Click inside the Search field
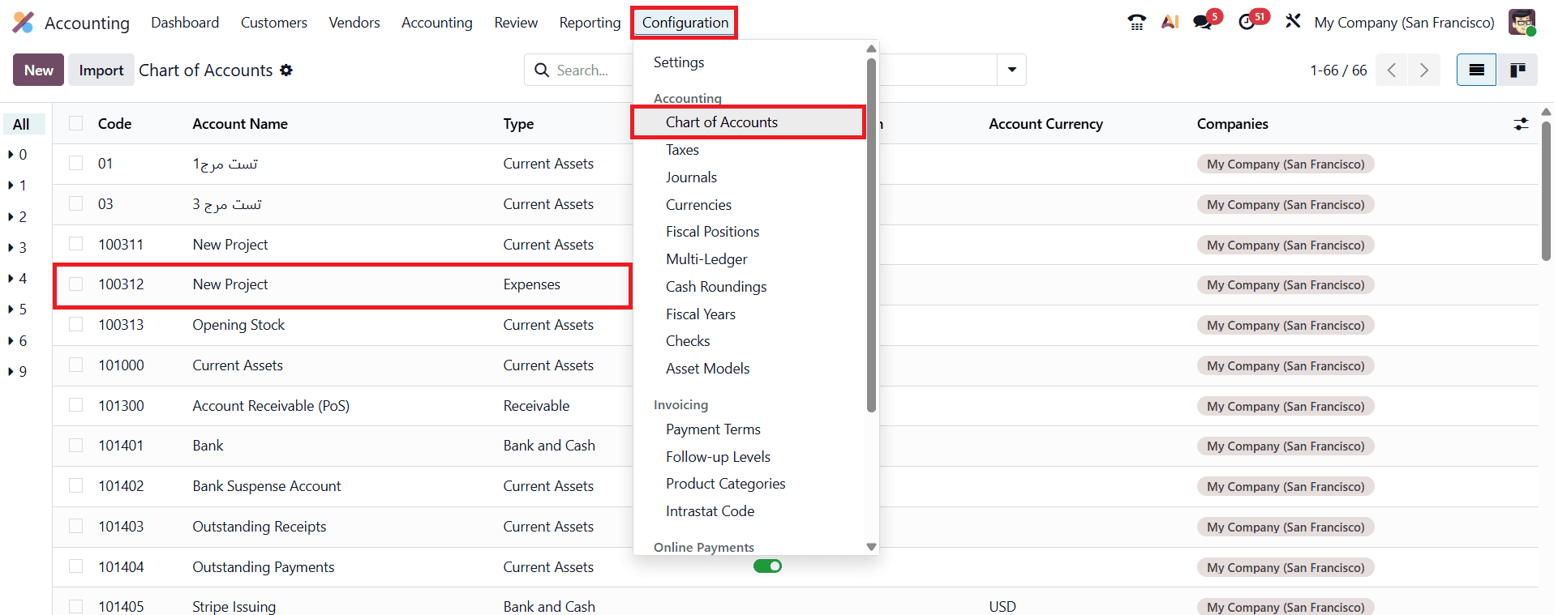Image resolution: width=1554 pixels, height=615 pixels. point(600,70)
